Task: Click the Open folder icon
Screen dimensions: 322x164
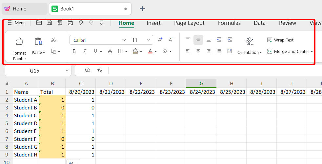Action: [x=39, y=23]
